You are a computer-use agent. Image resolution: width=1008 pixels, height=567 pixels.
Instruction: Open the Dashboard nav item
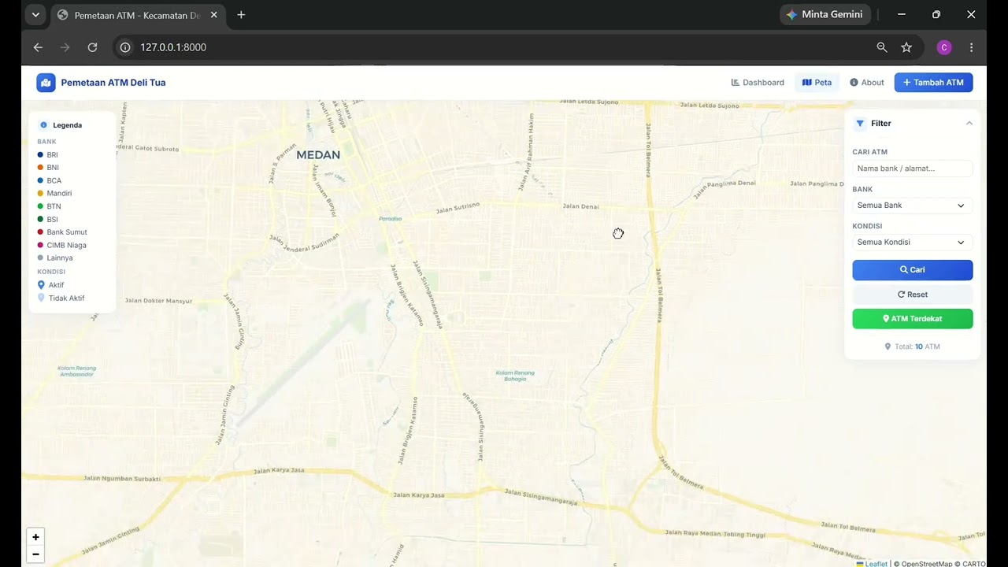pyautogui.click(x=758, y=83)
